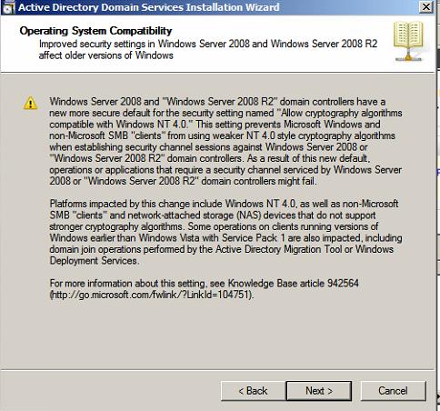
Task: Click the 'Platforms impacted by this change' paragraph
Action: point(225,232)
